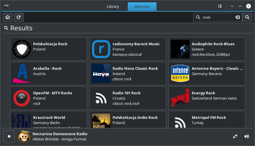Click the PolskaStacja Rock logo

coord(22,49)
